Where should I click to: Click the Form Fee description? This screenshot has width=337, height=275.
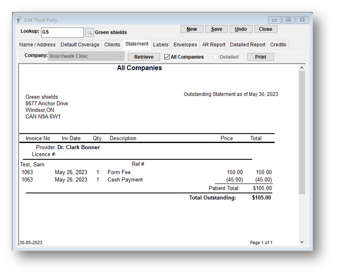[x=119, y=172]
